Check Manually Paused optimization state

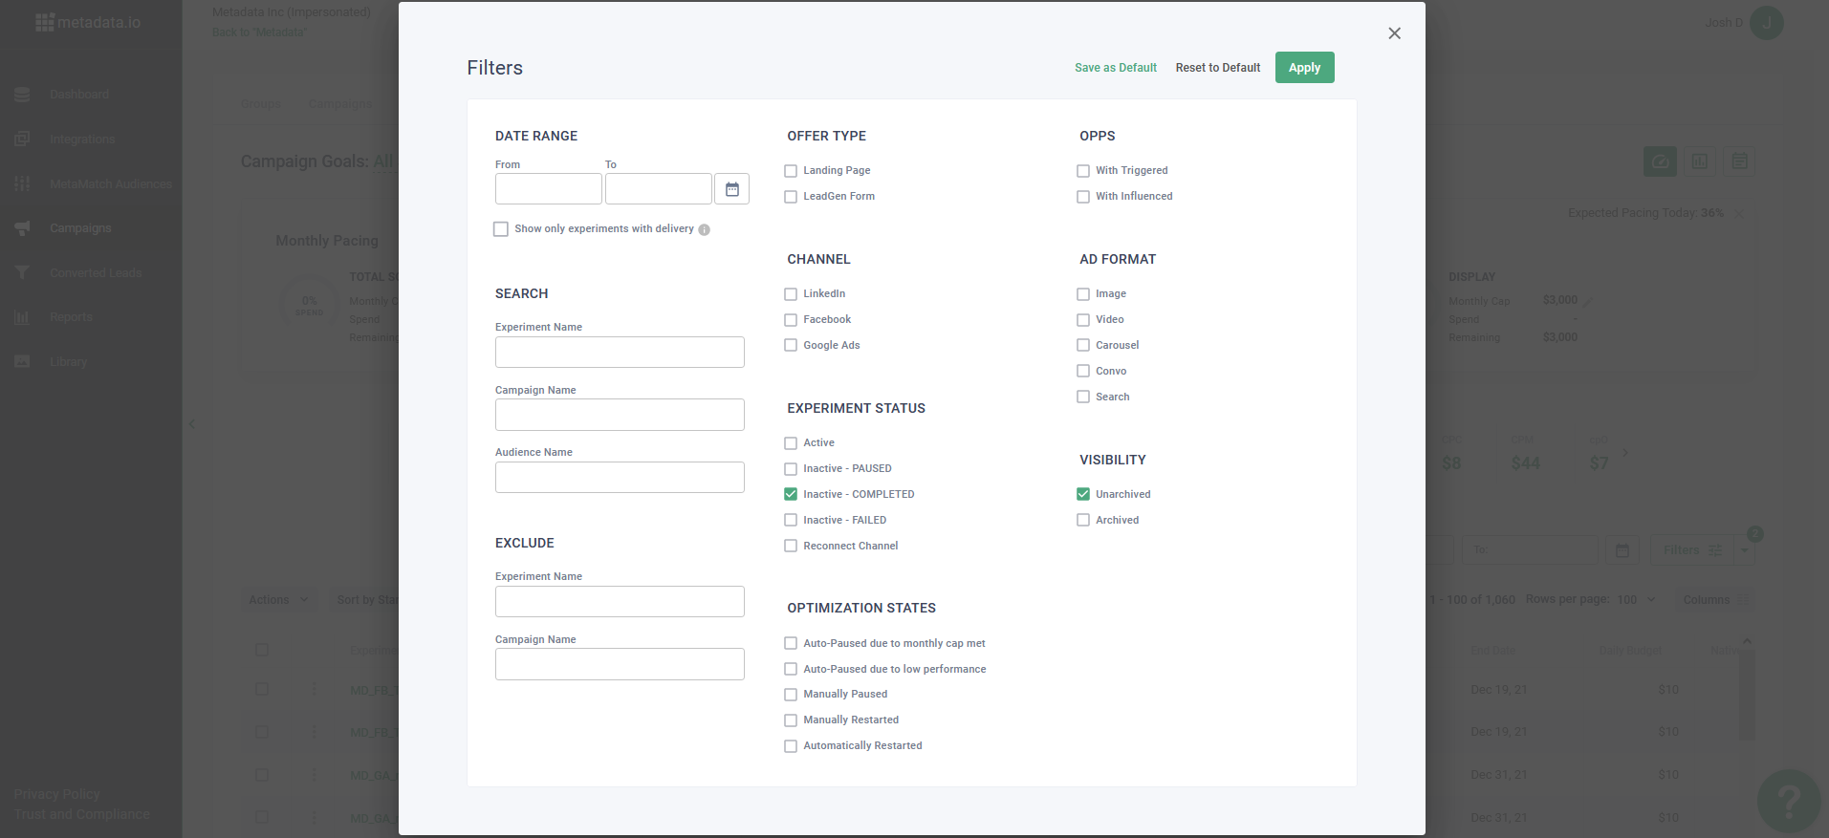(x=791, y=695)
